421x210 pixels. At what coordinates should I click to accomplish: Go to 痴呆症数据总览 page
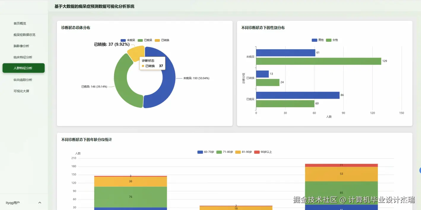[24, 35]
